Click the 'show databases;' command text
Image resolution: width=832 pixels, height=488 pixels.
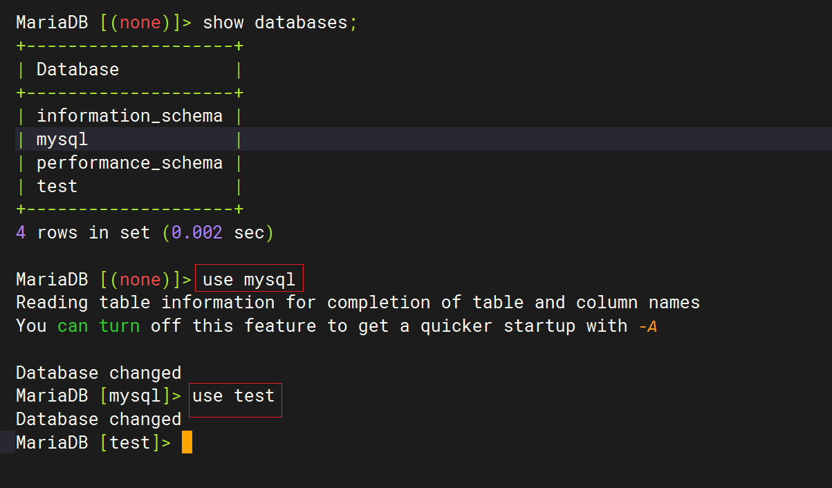point(281,22)
